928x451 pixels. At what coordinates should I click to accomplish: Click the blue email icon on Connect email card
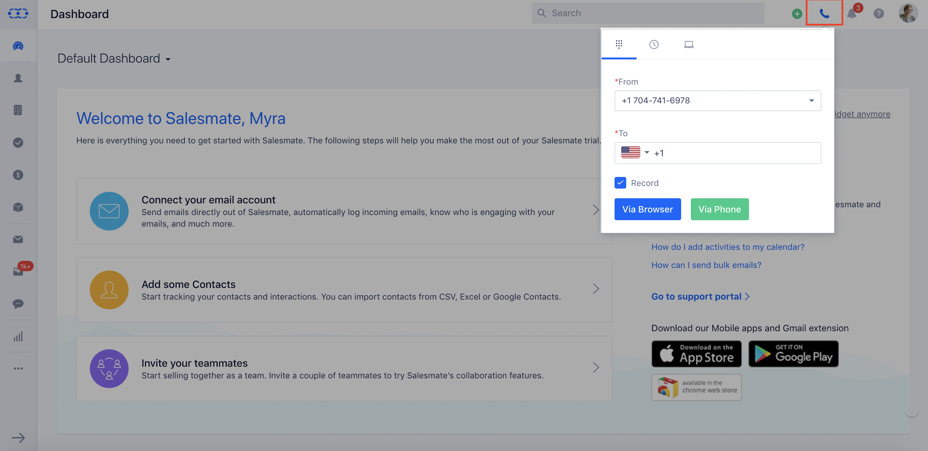click(x=109, y=211)
